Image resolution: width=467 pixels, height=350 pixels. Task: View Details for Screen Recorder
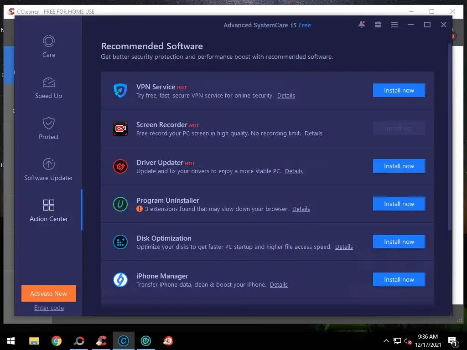point(313,134)
